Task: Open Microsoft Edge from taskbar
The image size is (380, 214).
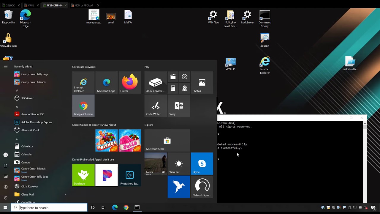Action: point(115,207)
